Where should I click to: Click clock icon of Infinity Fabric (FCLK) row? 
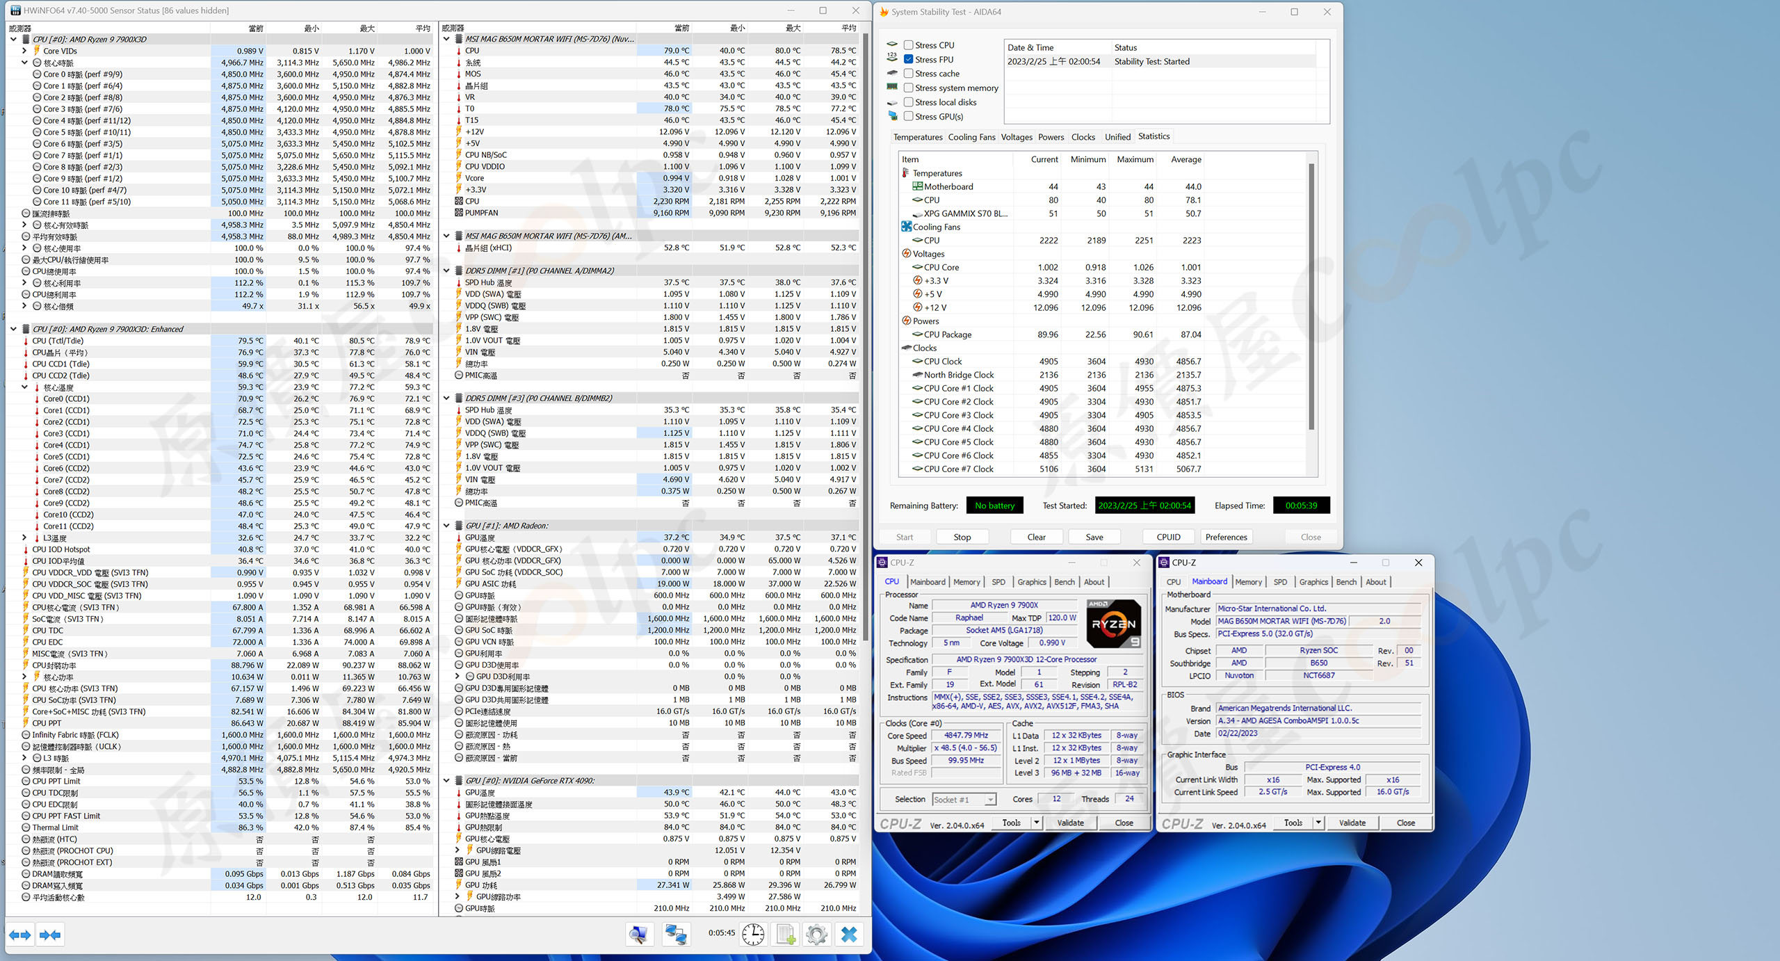26,735
